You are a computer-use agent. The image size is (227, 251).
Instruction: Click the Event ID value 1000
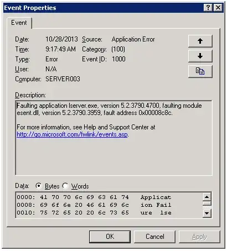pos(118,59)
